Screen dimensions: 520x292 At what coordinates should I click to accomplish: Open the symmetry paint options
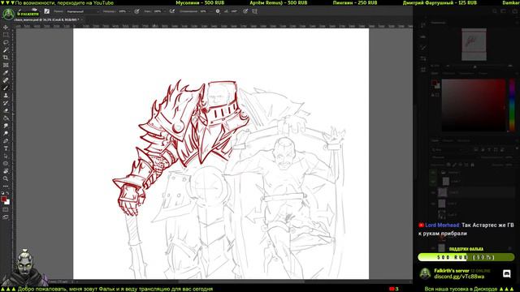pos(254,11)
